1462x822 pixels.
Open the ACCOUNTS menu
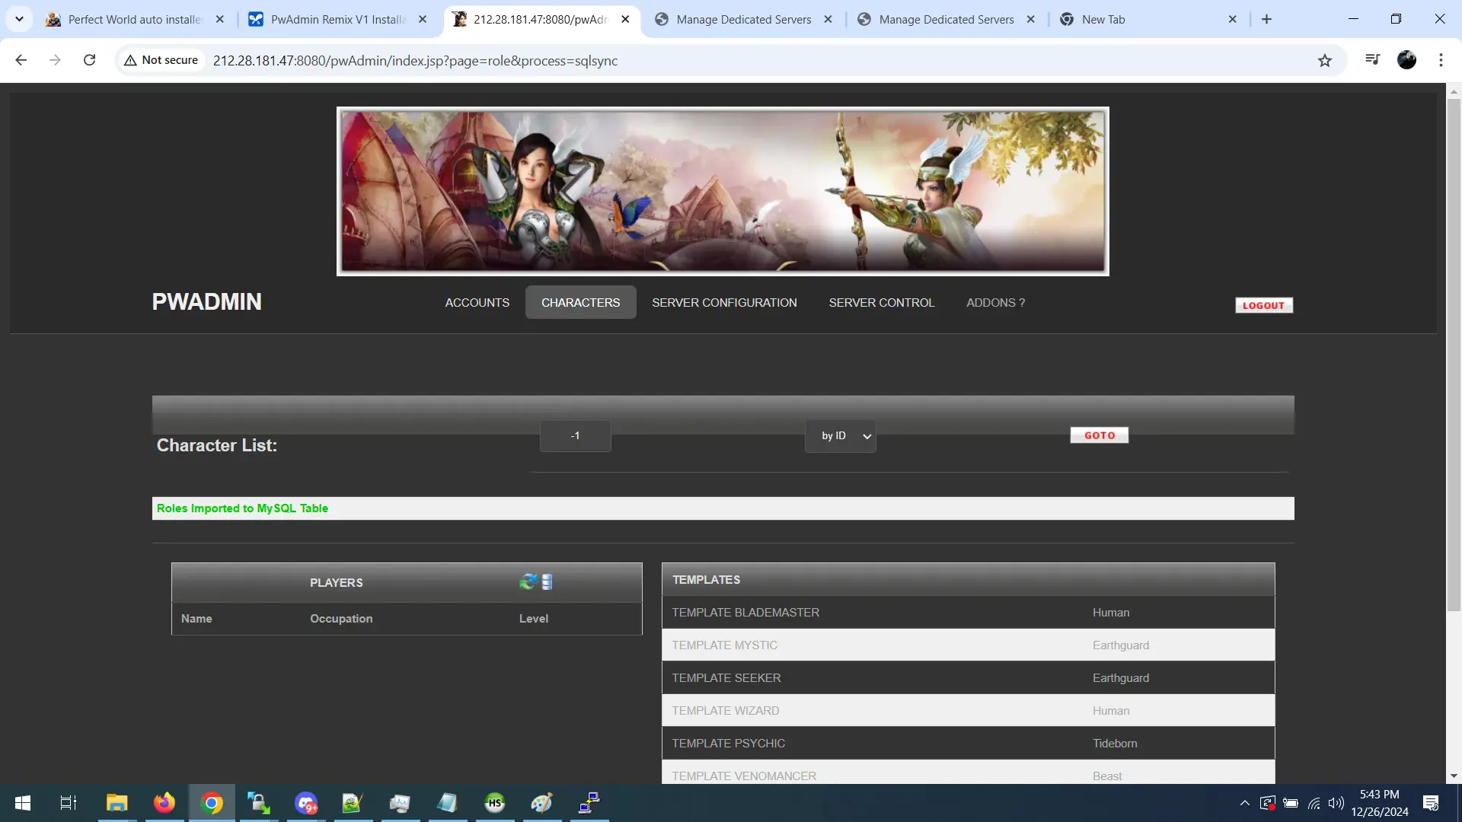(x=477, y=302)
